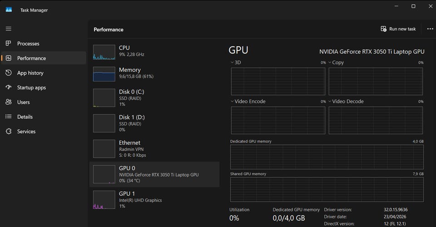
Task: Click the Video Encode graph area
Action: (278, 120)
